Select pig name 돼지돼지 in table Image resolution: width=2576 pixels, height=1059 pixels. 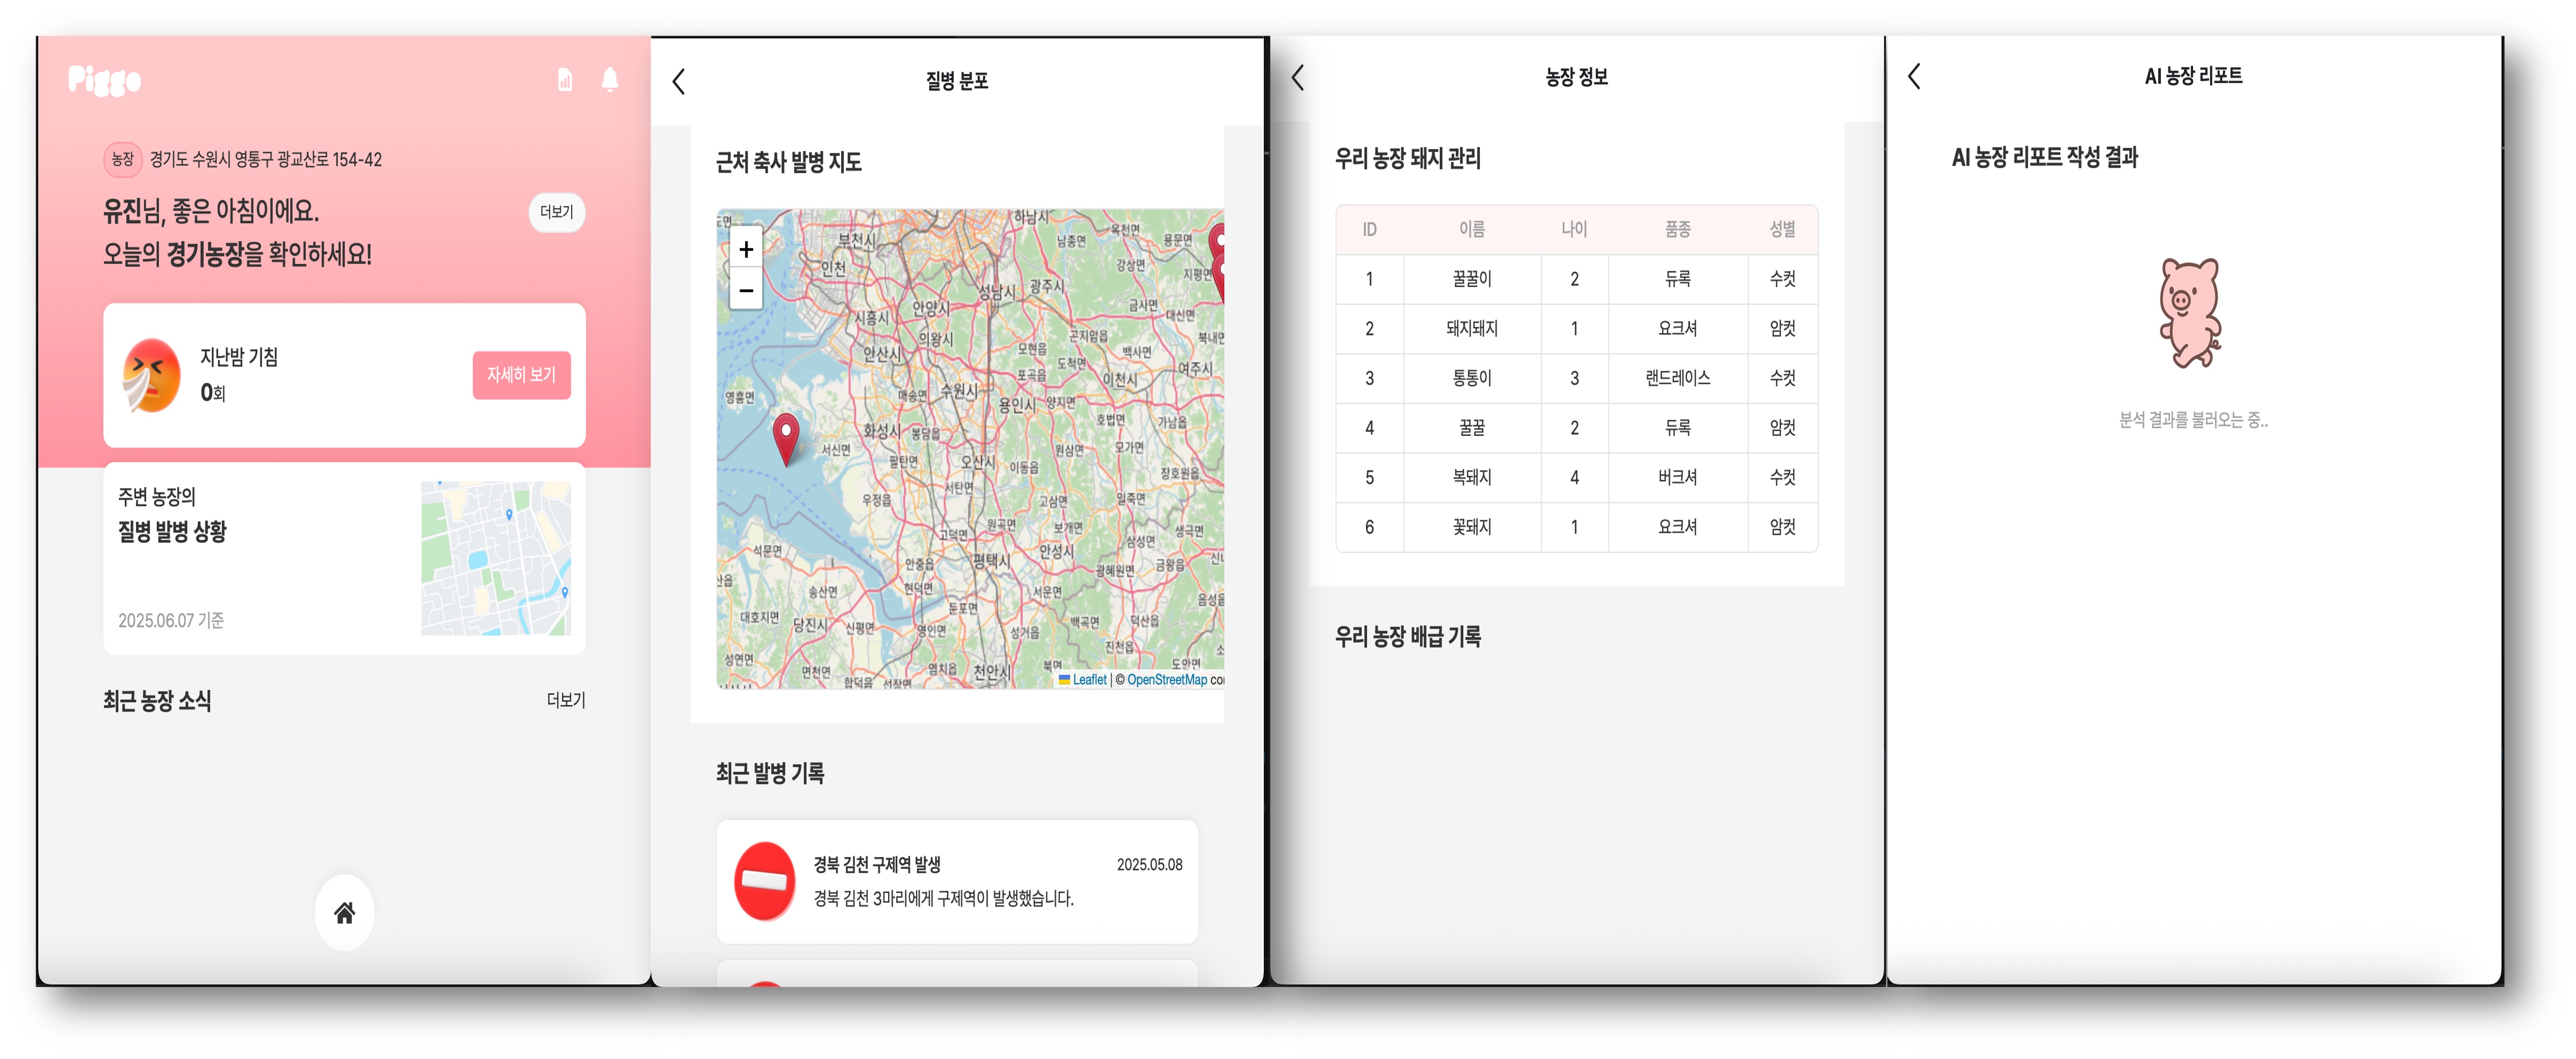click(x=1472, y=328)
